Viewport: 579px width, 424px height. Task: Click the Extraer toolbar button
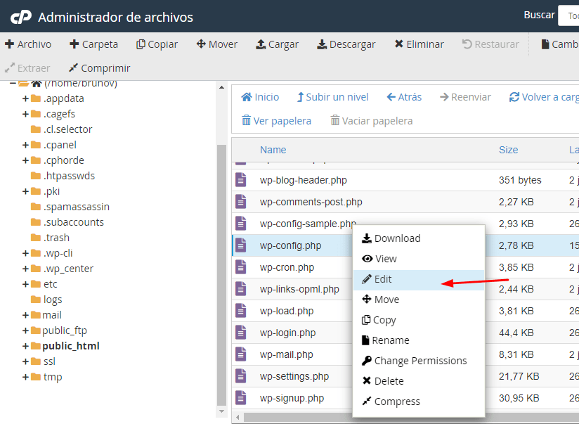coord(27,68)
